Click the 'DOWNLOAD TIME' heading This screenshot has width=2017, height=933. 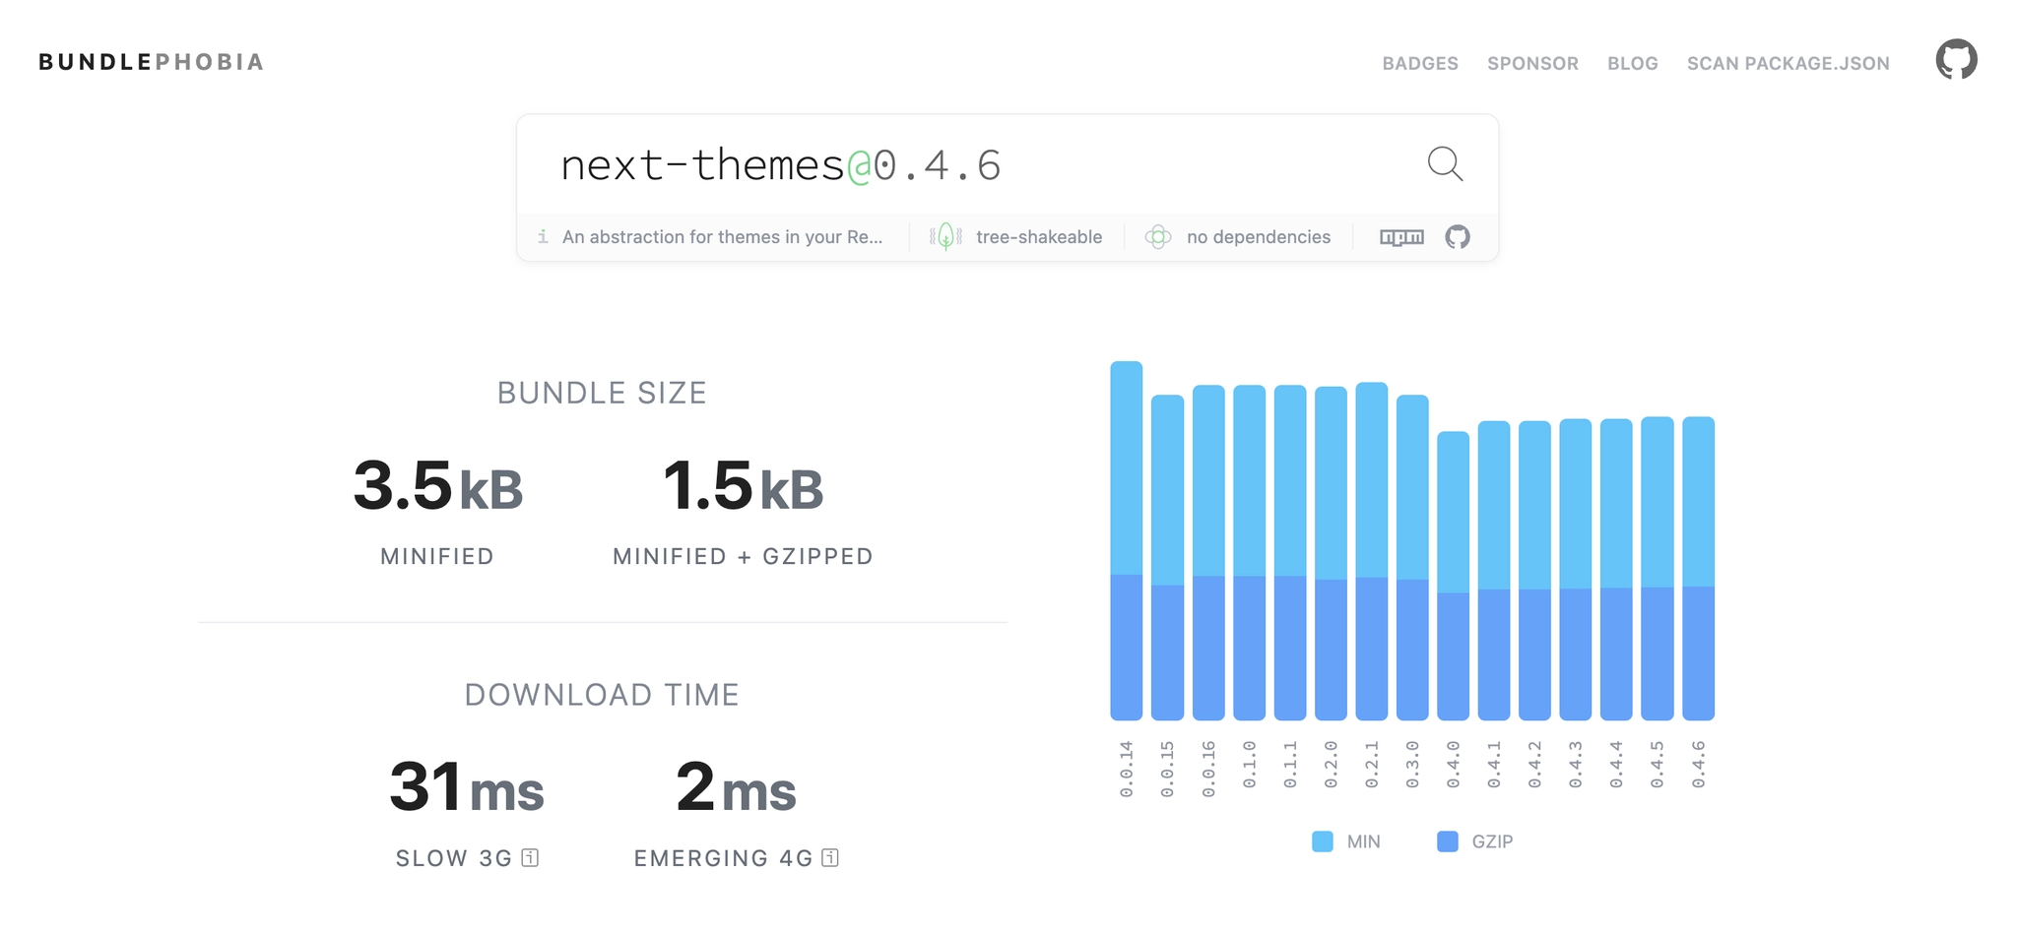click(602, 695)
